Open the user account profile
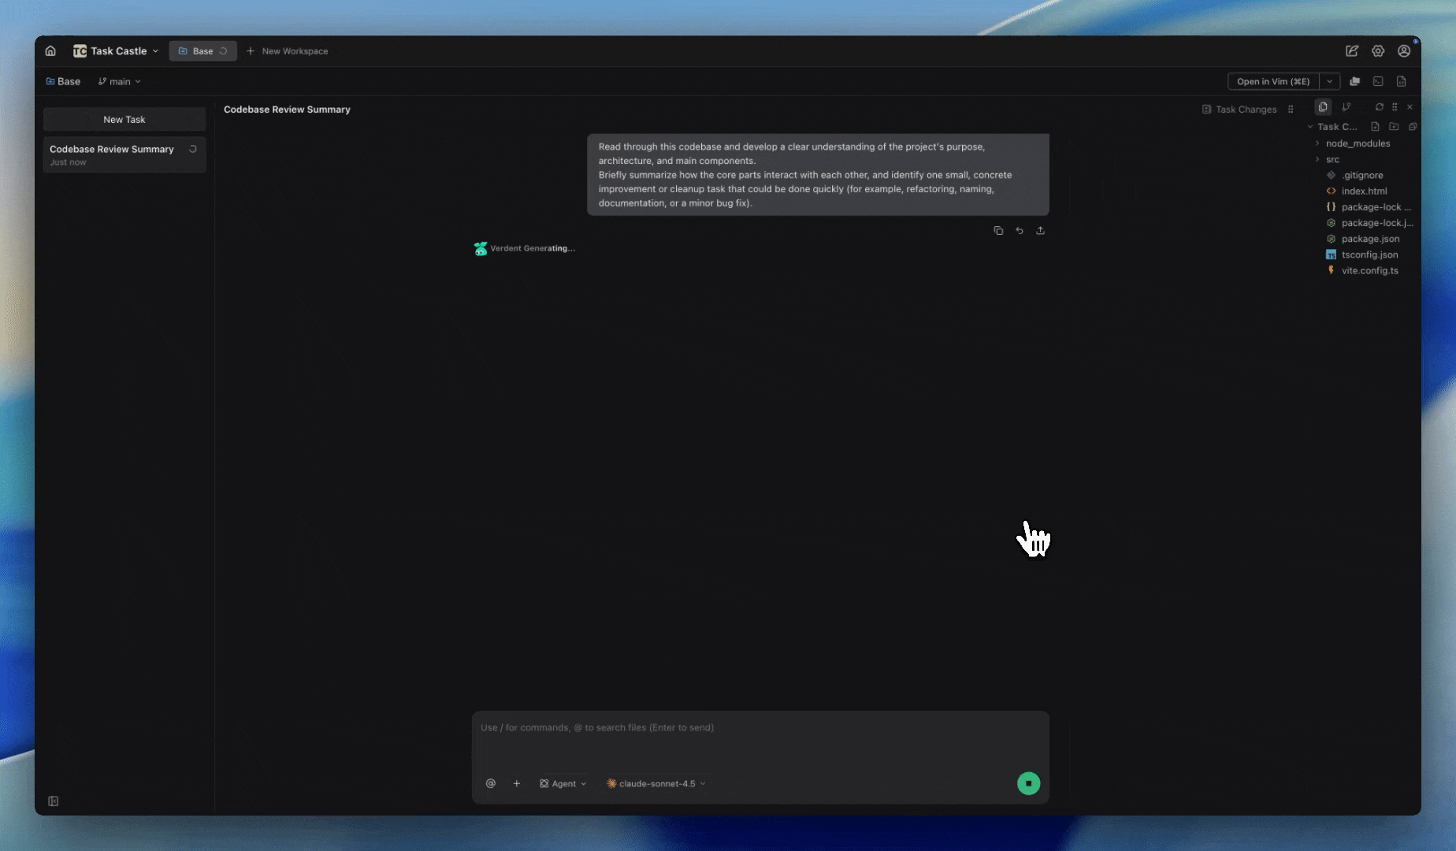This screenshot has width=1456, height=851. point(1404,51)
